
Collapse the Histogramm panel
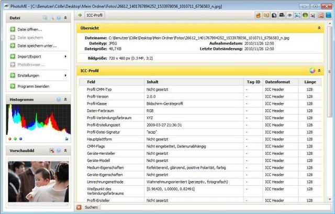(x=65, y=99)
